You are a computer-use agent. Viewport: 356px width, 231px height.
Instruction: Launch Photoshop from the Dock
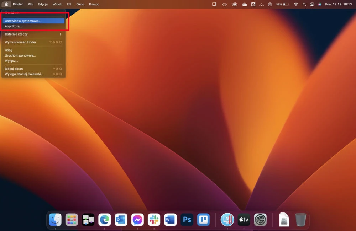187,219
